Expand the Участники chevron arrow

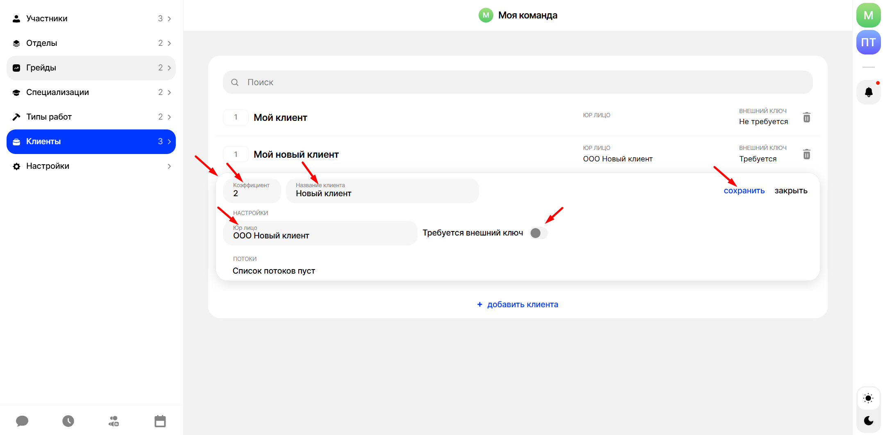(x=169, y=19)
